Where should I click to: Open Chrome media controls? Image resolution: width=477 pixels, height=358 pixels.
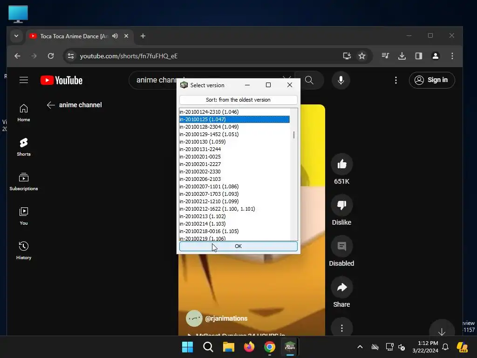point(385,56)
